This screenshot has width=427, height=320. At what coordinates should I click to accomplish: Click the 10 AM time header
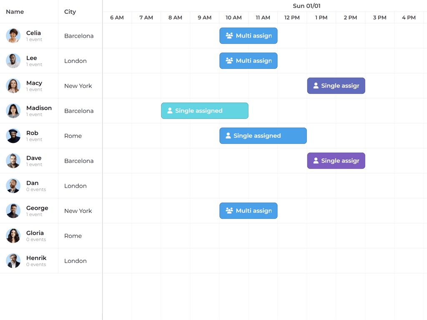click(234, 17)
